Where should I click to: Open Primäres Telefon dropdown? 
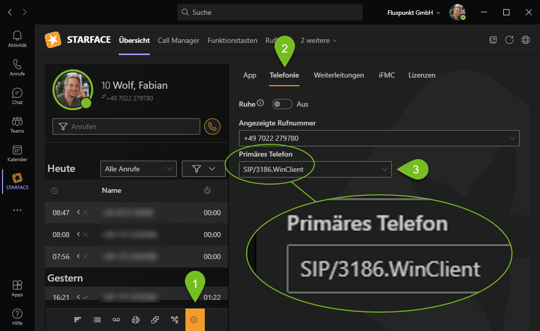(x=315, y=169)
